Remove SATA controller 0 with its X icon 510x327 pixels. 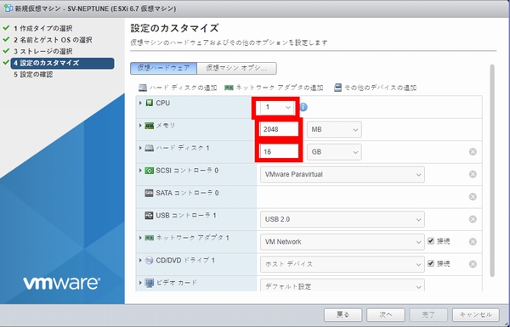[473, 197]
